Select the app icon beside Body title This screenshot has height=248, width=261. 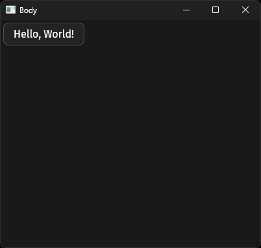point(10,10)
